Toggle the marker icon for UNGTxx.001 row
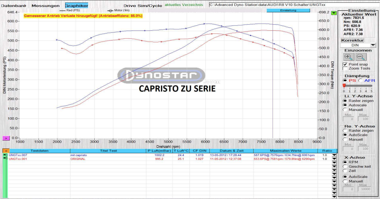The width and height of the screenshot is (380, 199). (4, 158)
